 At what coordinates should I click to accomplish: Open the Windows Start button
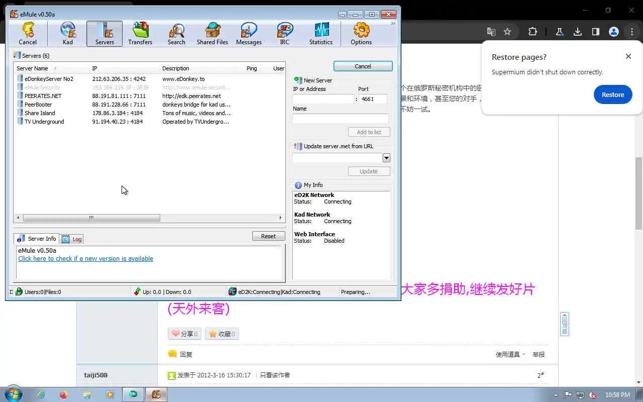(x=13, y=394)
